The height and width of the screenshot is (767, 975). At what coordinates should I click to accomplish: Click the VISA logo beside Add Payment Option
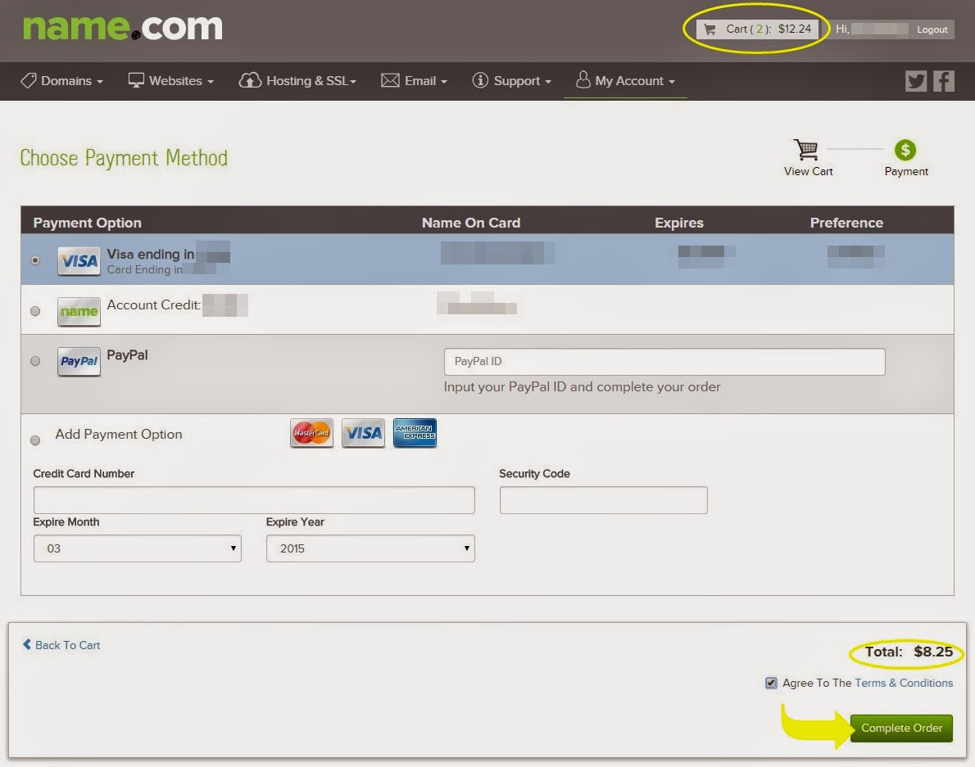click(x=363, y=433)
